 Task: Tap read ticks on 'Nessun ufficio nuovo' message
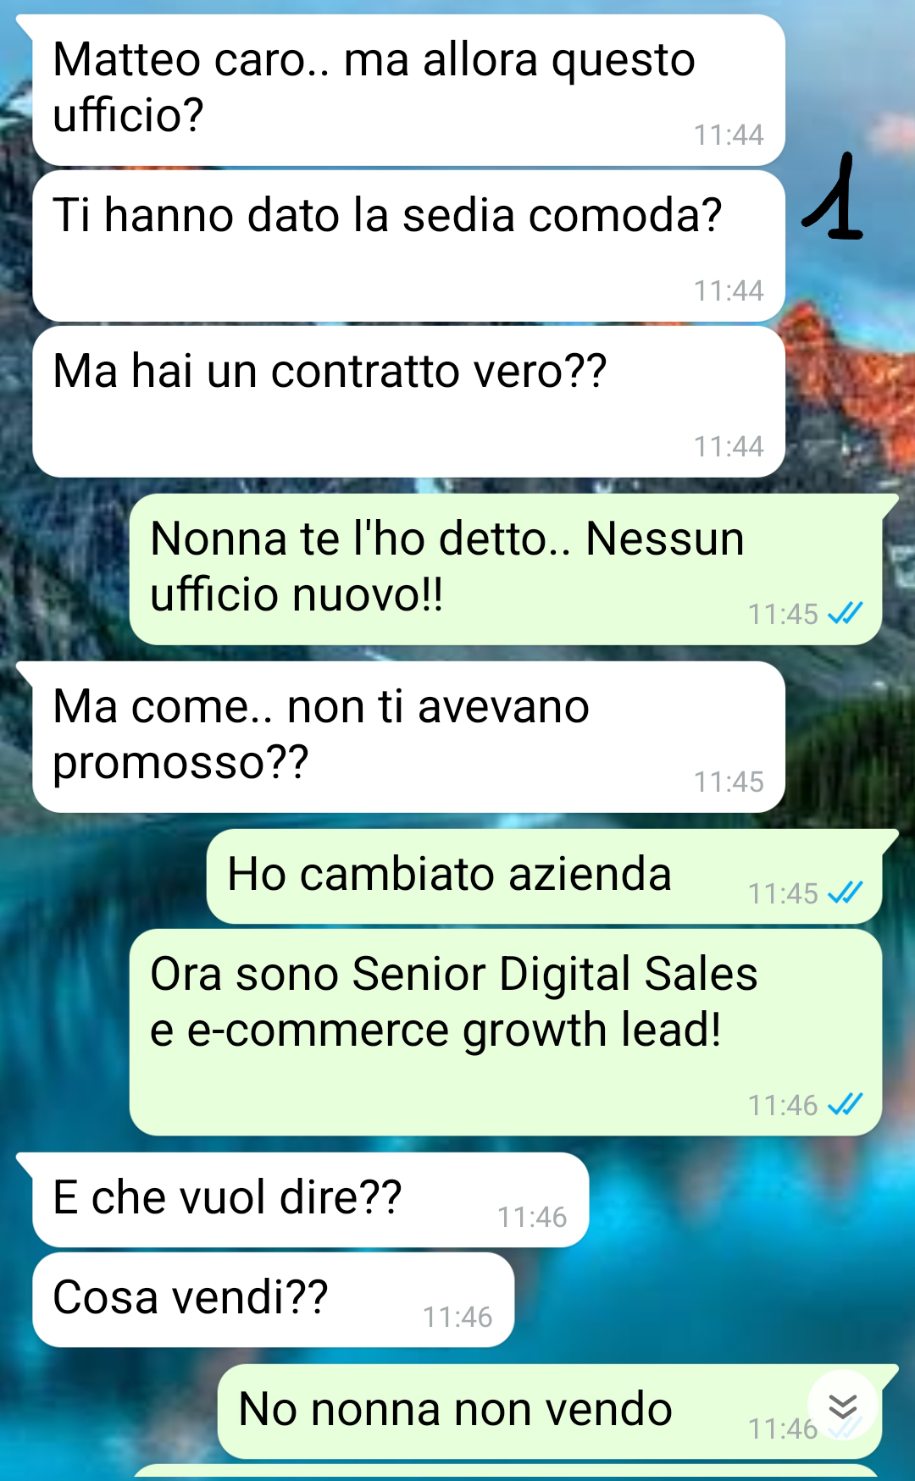(x=845, y=613)
